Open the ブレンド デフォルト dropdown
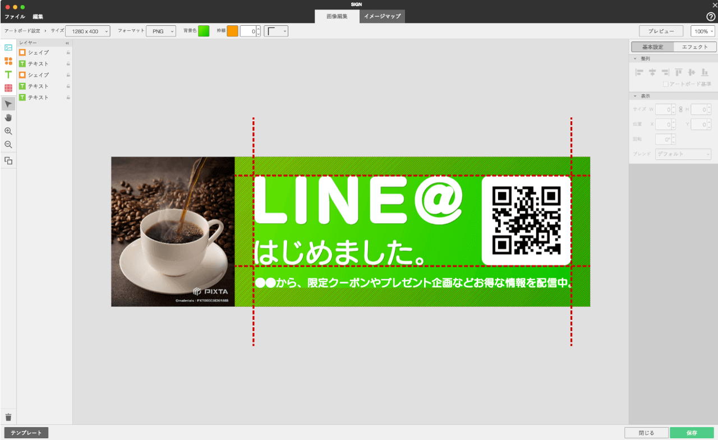Image resolution: width=718 pixels, height=440 pixels. [x=683, y=154]
